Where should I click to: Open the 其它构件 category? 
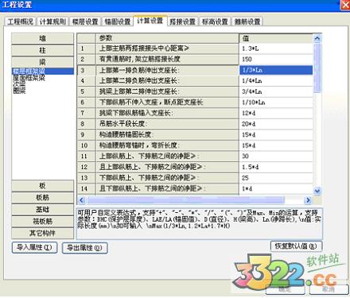click(x=42, y=234)
